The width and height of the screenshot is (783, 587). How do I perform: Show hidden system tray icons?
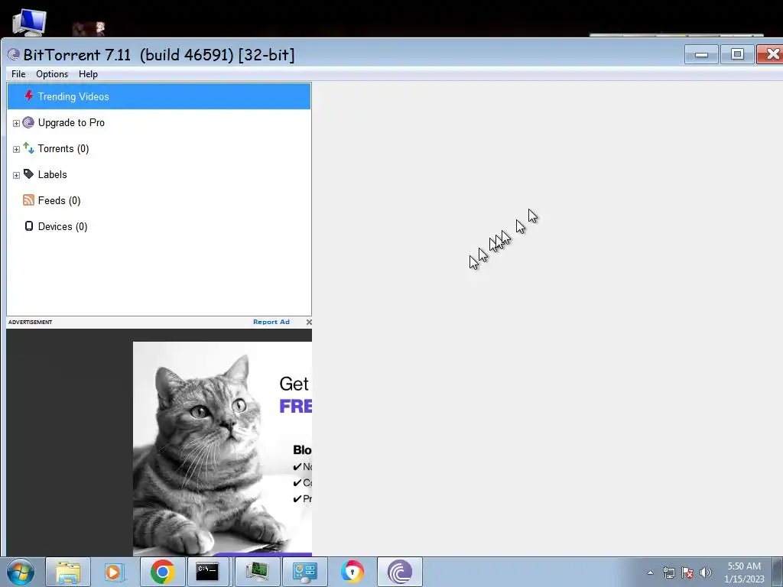click(x=650, y=572)
